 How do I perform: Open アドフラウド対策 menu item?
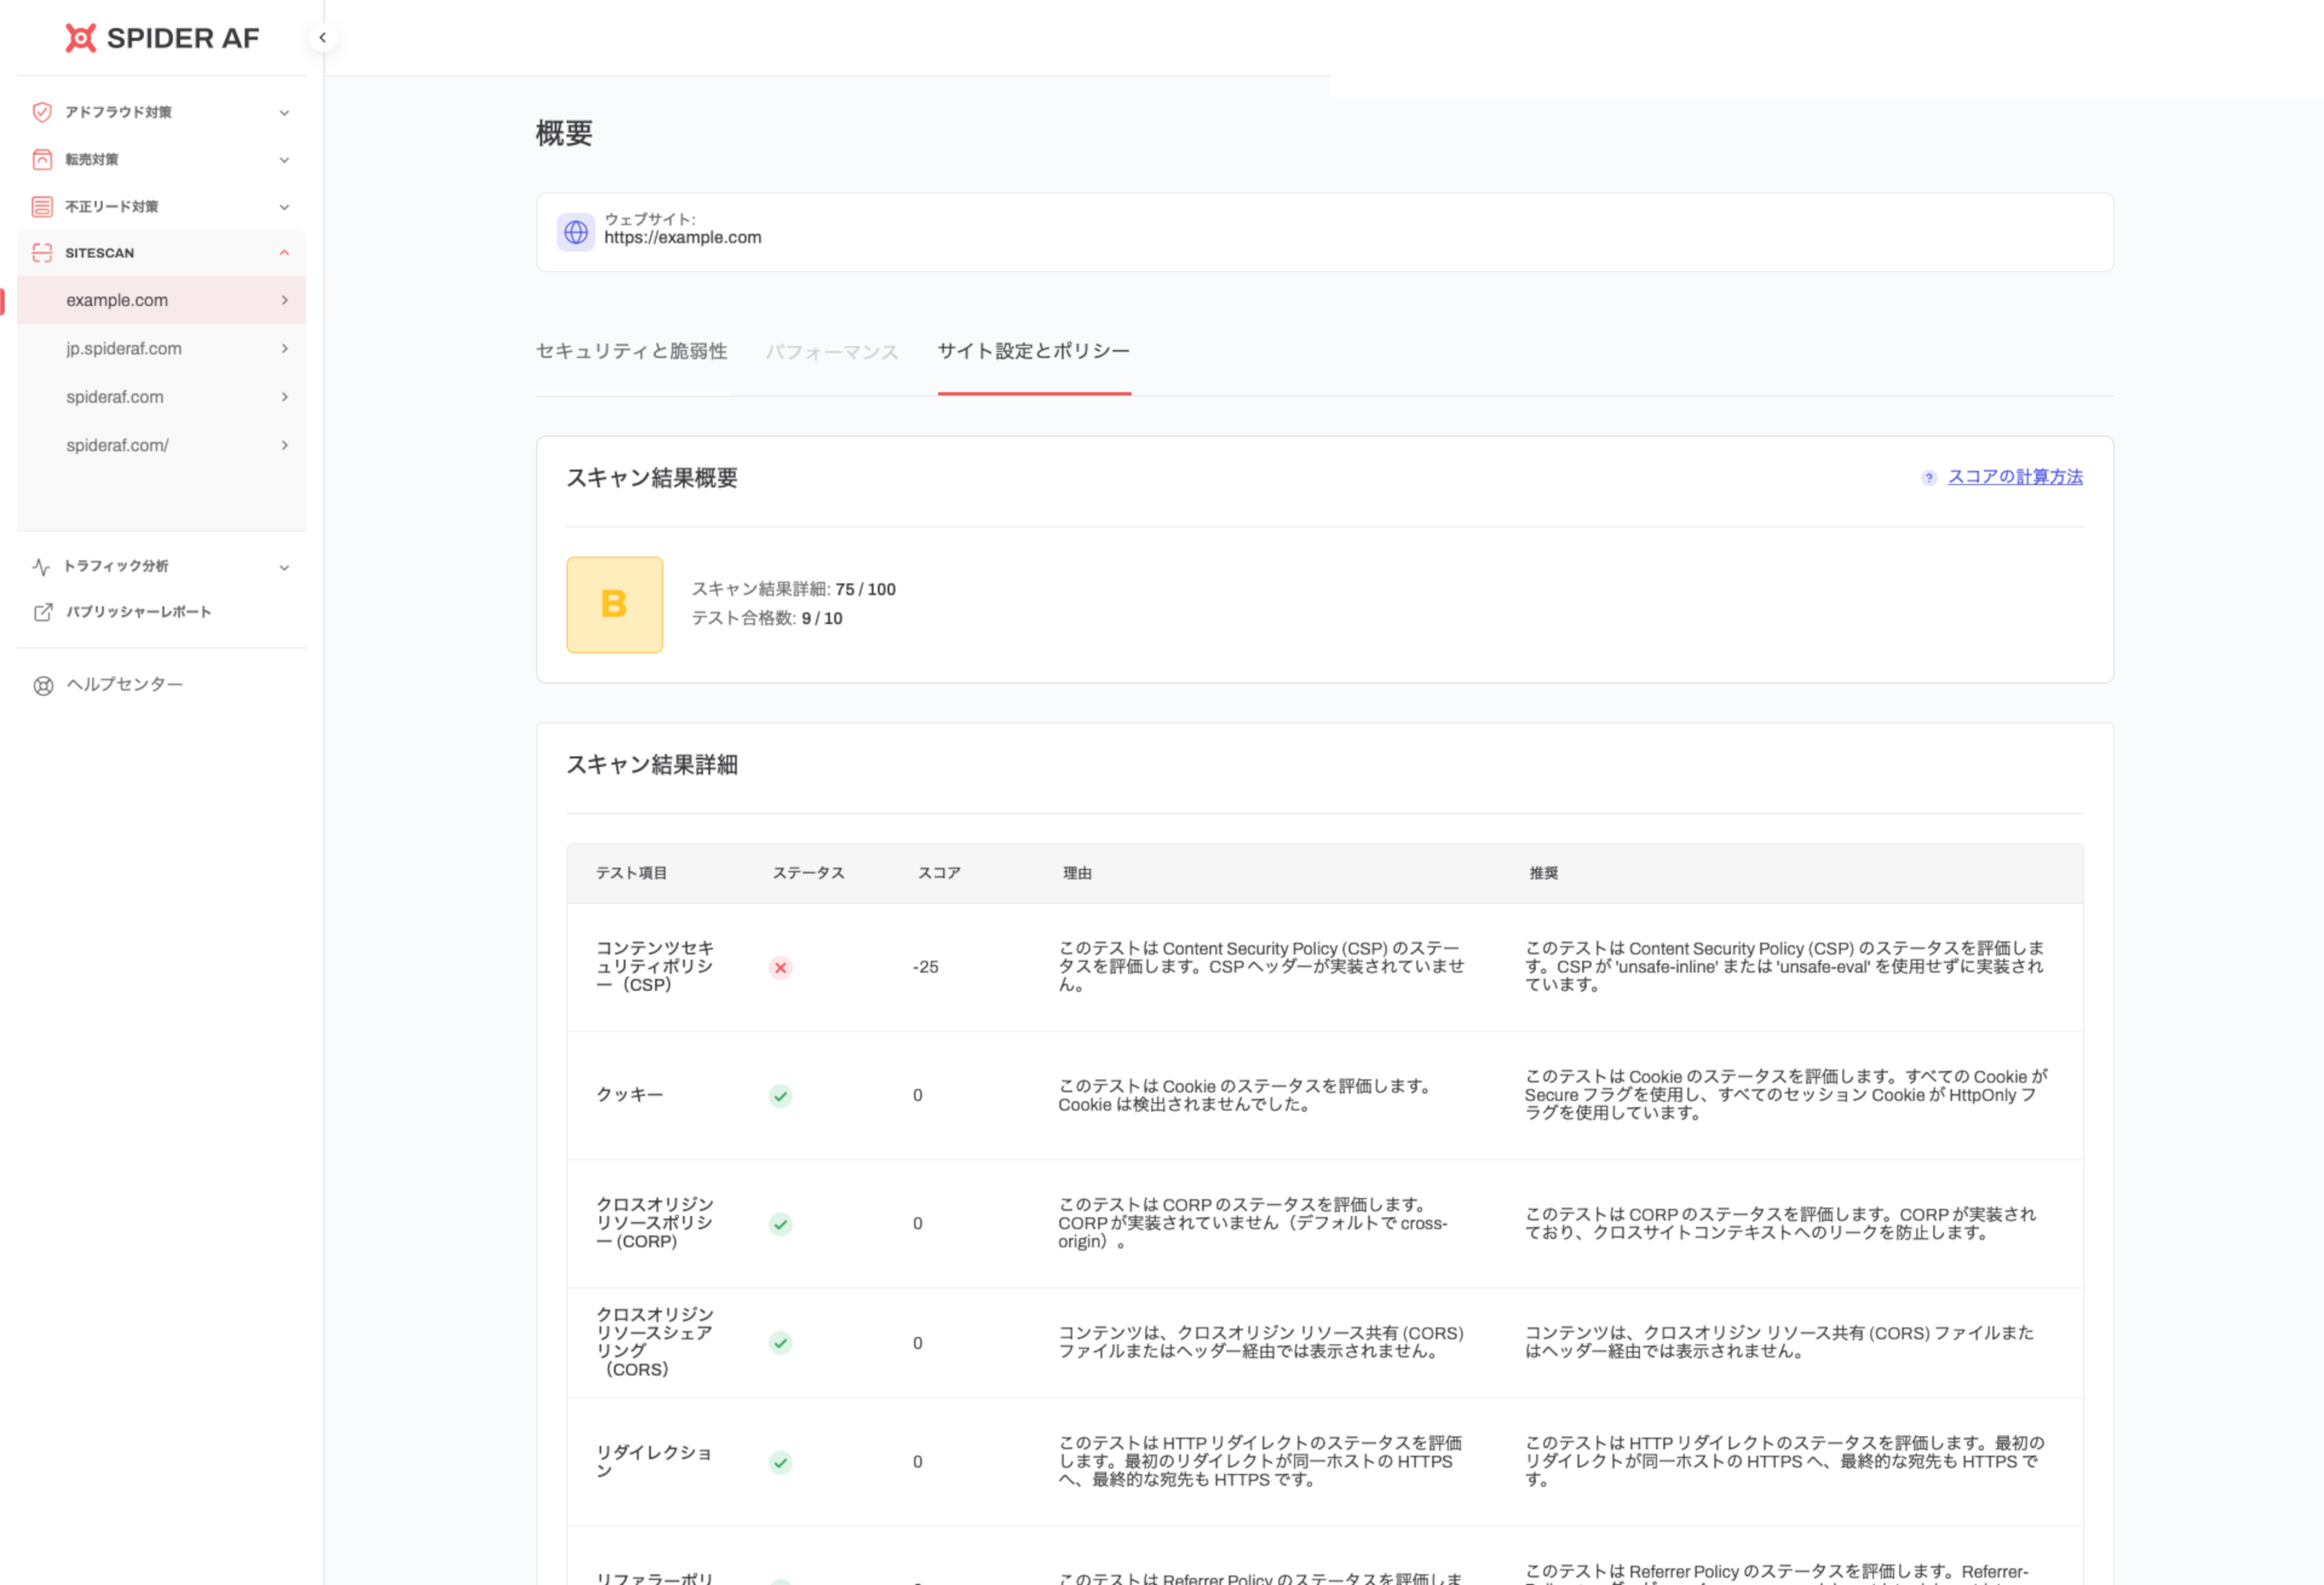[x=118, y=112]
